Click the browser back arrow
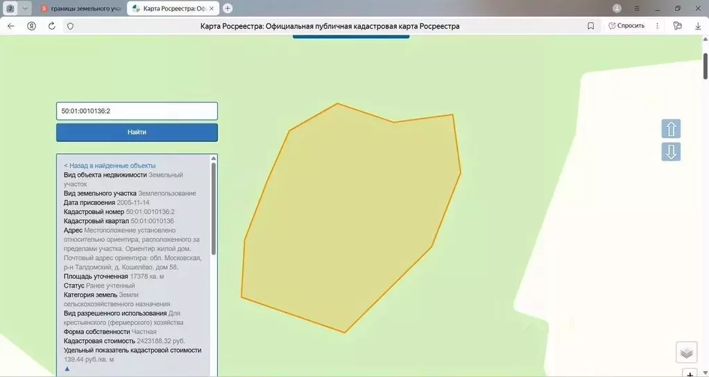This screenshot has width=709, height=377. click(11, 26)
